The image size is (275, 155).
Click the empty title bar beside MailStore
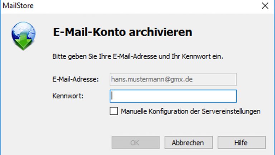pos(143,5)
